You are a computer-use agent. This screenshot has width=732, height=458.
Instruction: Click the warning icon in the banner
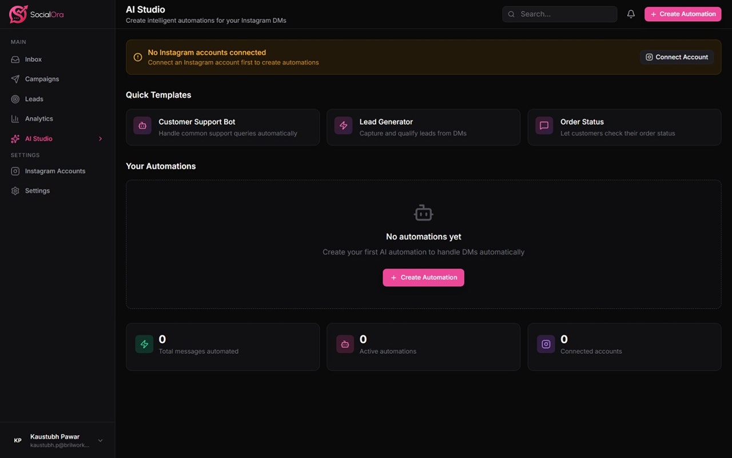(x=138, y=57)
